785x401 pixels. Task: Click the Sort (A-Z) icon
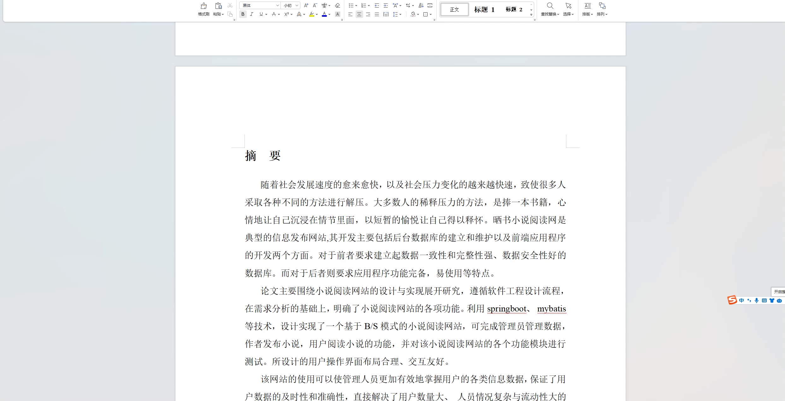coord(421,5)
